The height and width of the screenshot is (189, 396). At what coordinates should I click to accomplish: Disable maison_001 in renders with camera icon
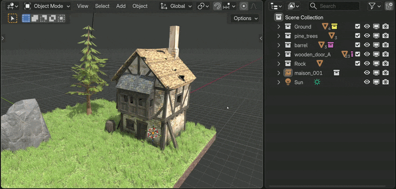coord(386,72)
